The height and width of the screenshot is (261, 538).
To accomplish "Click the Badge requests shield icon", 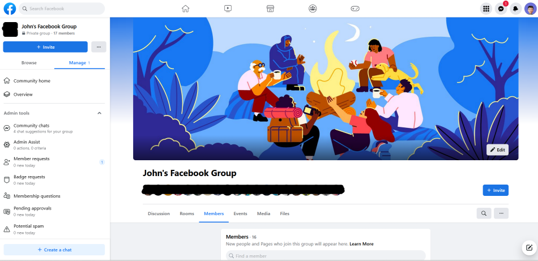I will click(x=7, y=179).
